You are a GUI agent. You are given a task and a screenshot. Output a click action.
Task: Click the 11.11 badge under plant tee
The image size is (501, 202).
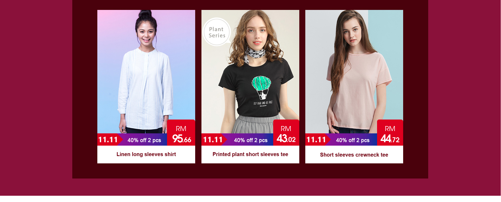coord(213,140)
